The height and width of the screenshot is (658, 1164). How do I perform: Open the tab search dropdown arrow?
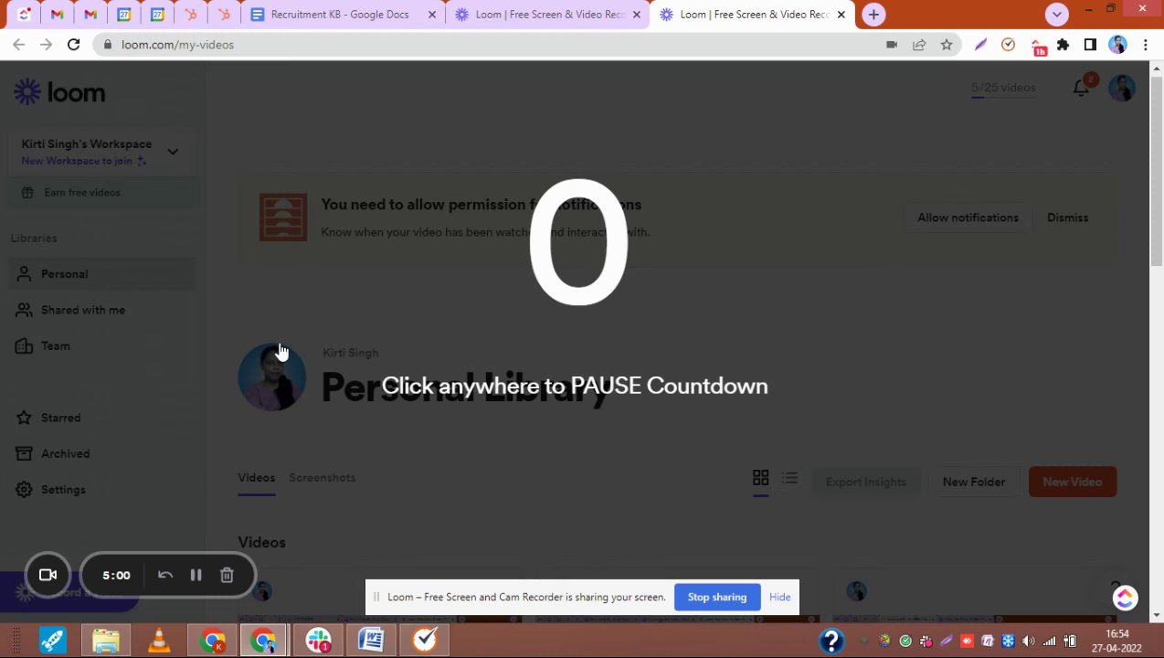tap(1056, 15)
